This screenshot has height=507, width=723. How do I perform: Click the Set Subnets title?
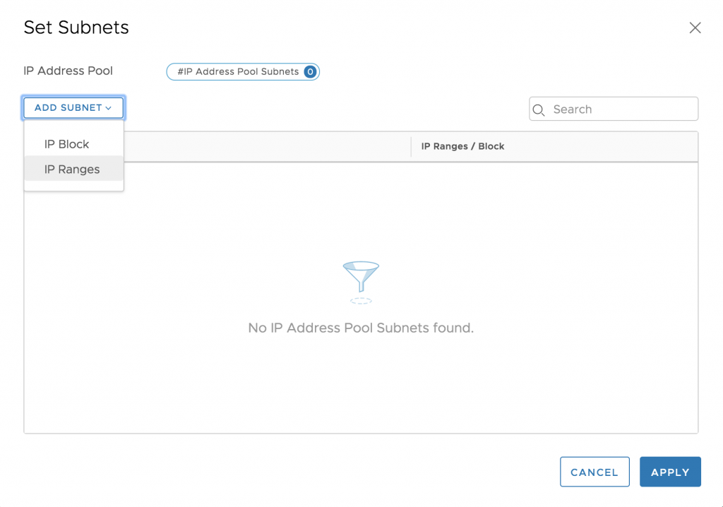click(x=76, y=28)
